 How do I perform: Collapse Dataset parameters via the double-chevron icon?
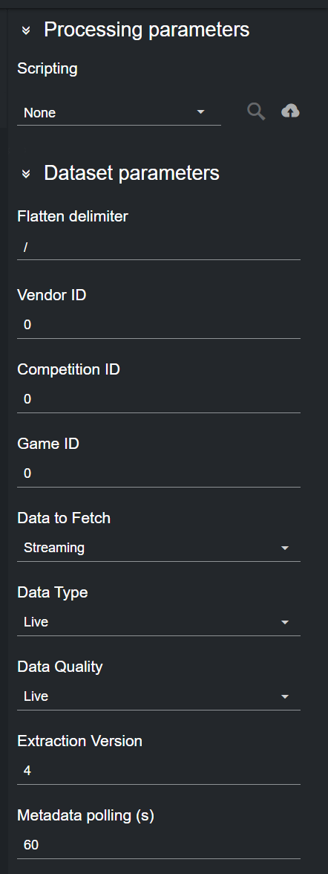[26, 173]
